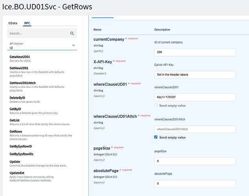Open the Update method
This screenshot has width=249, height=196.
click(x=15, y=162)
